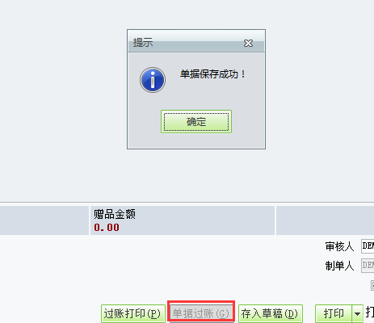Image resolution: width=374 pixels, height=323 pixels.
Task: Click the 单据保存成功！ message text
Action: [212, 74]
